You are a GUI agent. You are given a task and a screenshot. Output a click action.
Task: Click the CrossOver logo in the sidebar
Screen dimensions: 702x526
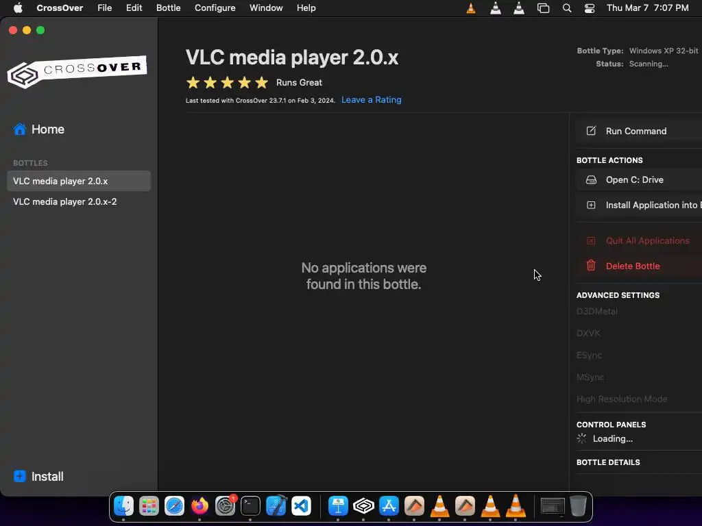click(x=77, y=71)
